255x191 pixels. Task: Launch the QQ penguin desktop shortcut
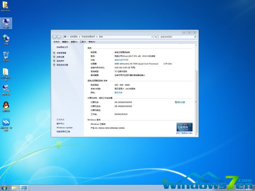(x=6, y=106)
